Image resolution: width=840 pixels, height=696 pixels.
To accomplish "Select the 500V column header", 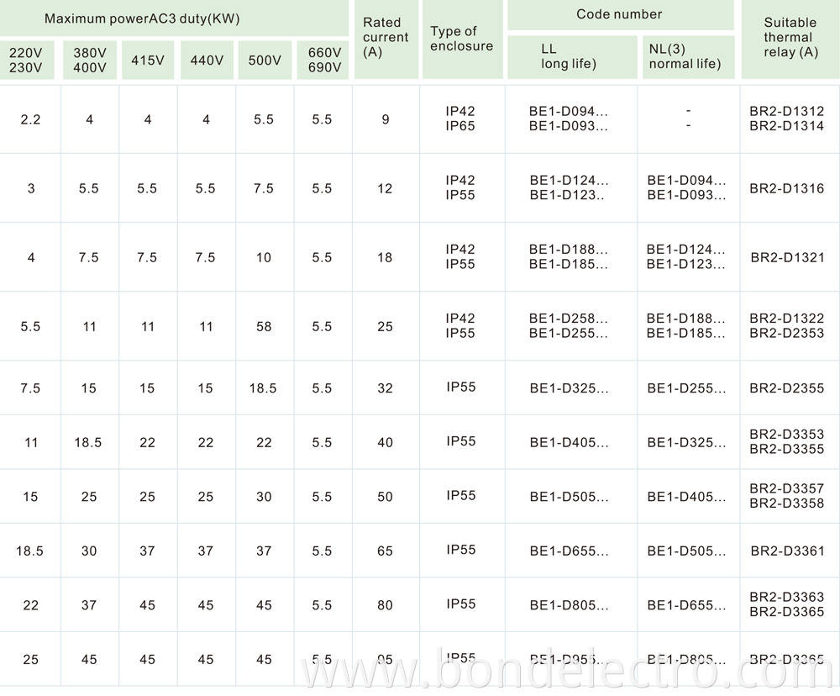I will coord(264,60).
